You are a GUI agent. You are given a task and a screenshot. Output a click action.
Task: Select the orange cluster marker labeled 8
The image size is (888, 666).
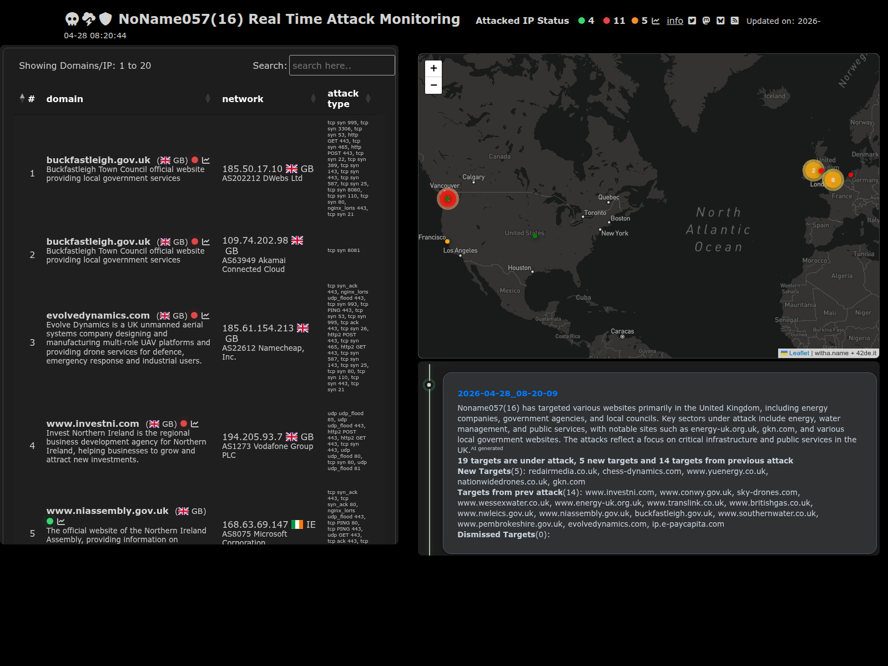point(833,180)
